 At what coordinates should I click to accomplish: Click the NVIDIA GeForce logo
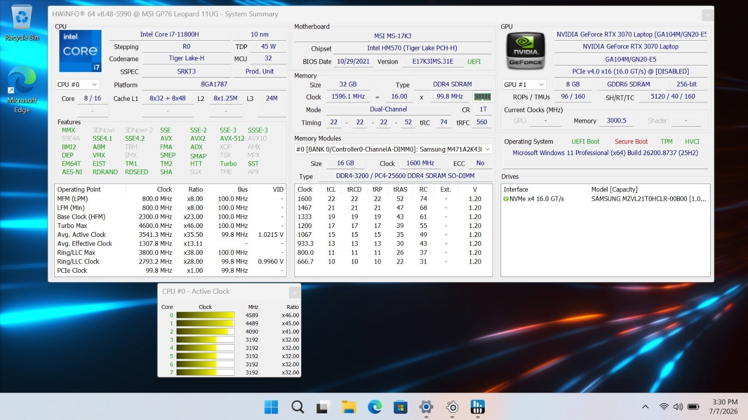click(525, 51)
